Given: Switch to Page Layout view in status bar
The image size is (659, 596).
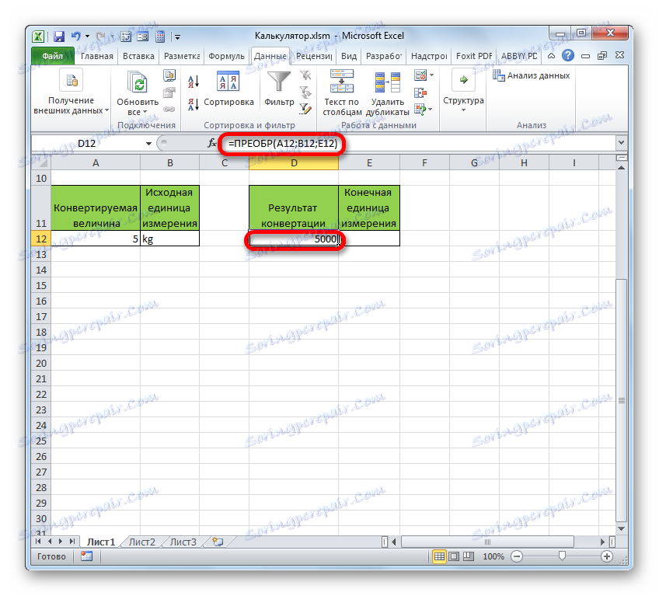Looking at the screenshot, I should click(x=454, y=556).
